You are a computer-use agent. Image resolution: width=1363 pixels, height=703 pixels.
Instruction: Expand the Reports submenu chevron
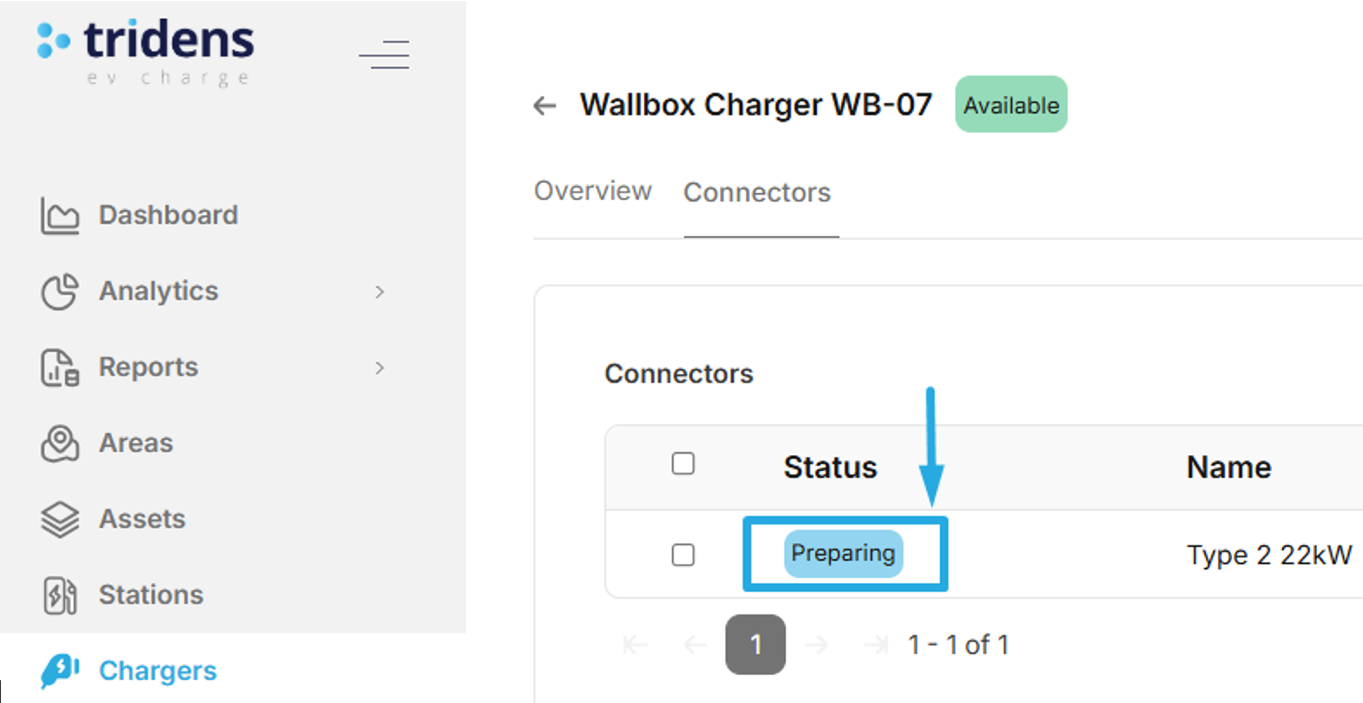(x=380, y=368)
